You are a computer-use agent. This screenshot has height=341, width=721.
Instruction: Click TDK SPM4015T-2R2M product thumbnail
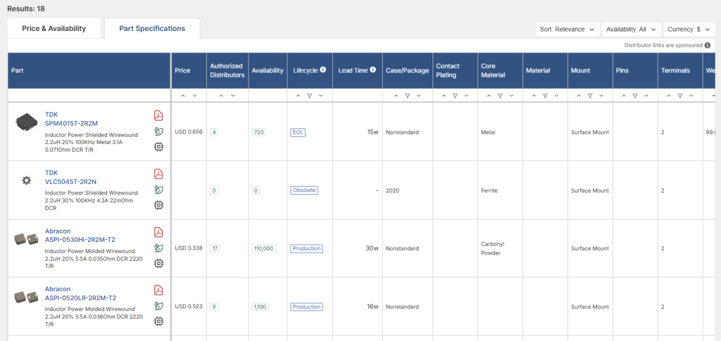(26, 121)
